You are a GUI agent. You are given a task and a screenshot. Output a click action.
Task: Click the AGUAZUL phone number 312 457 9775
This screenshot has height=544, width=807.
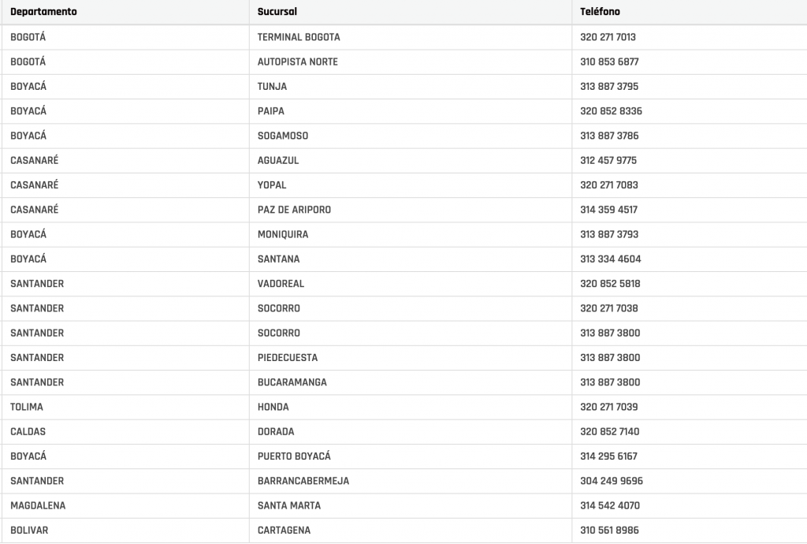(x=608, y=160)
